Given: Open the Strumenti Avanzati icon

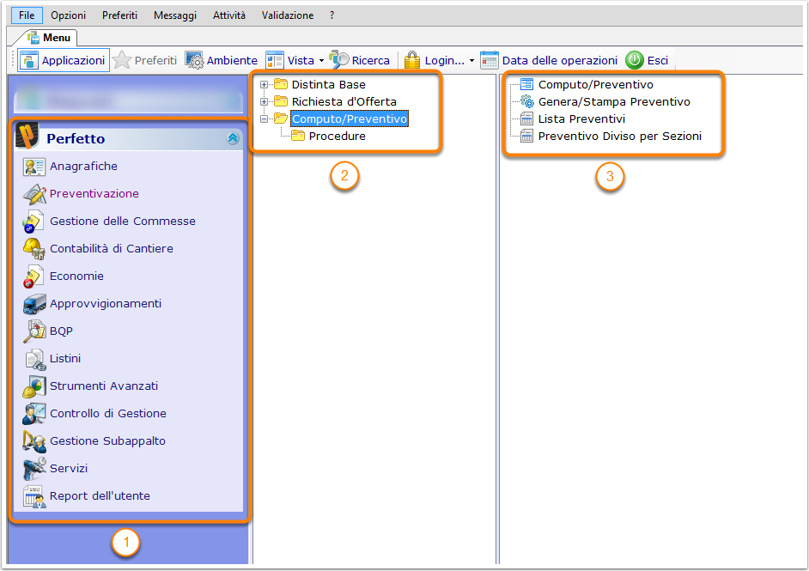Looking at the screenshot, I should 34,386.
